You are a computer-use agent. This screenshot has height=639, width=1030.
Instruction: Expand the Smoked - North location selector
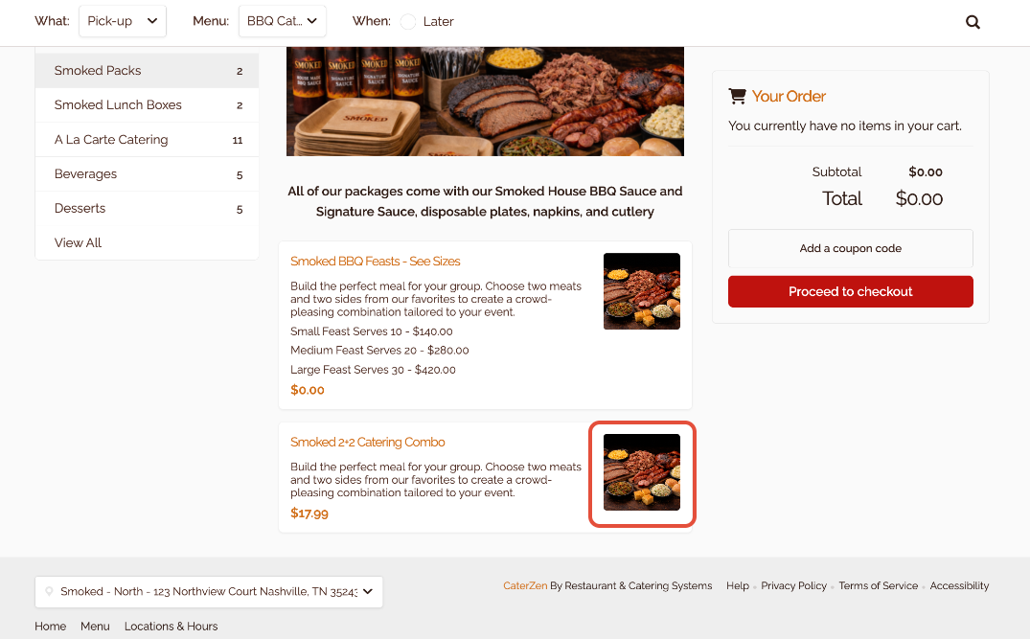click(209, 592)
